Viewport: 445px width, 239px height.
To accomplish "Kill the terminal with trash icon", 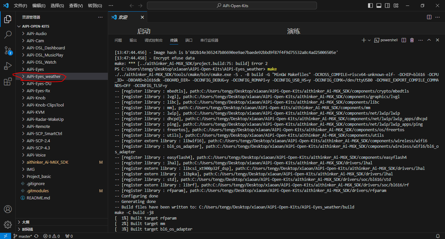I will point(412,40).
